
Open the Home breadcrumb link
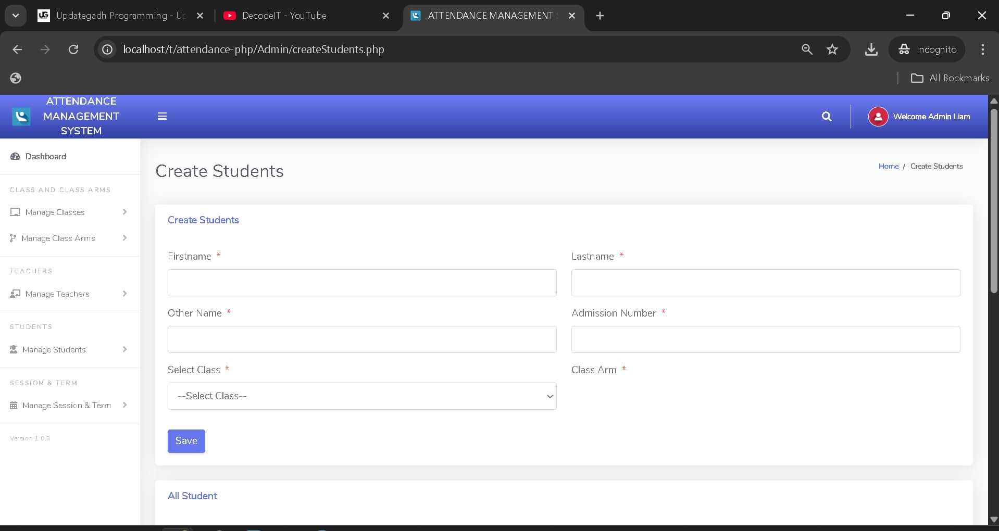pyautogui.click(x=888, y=166)
